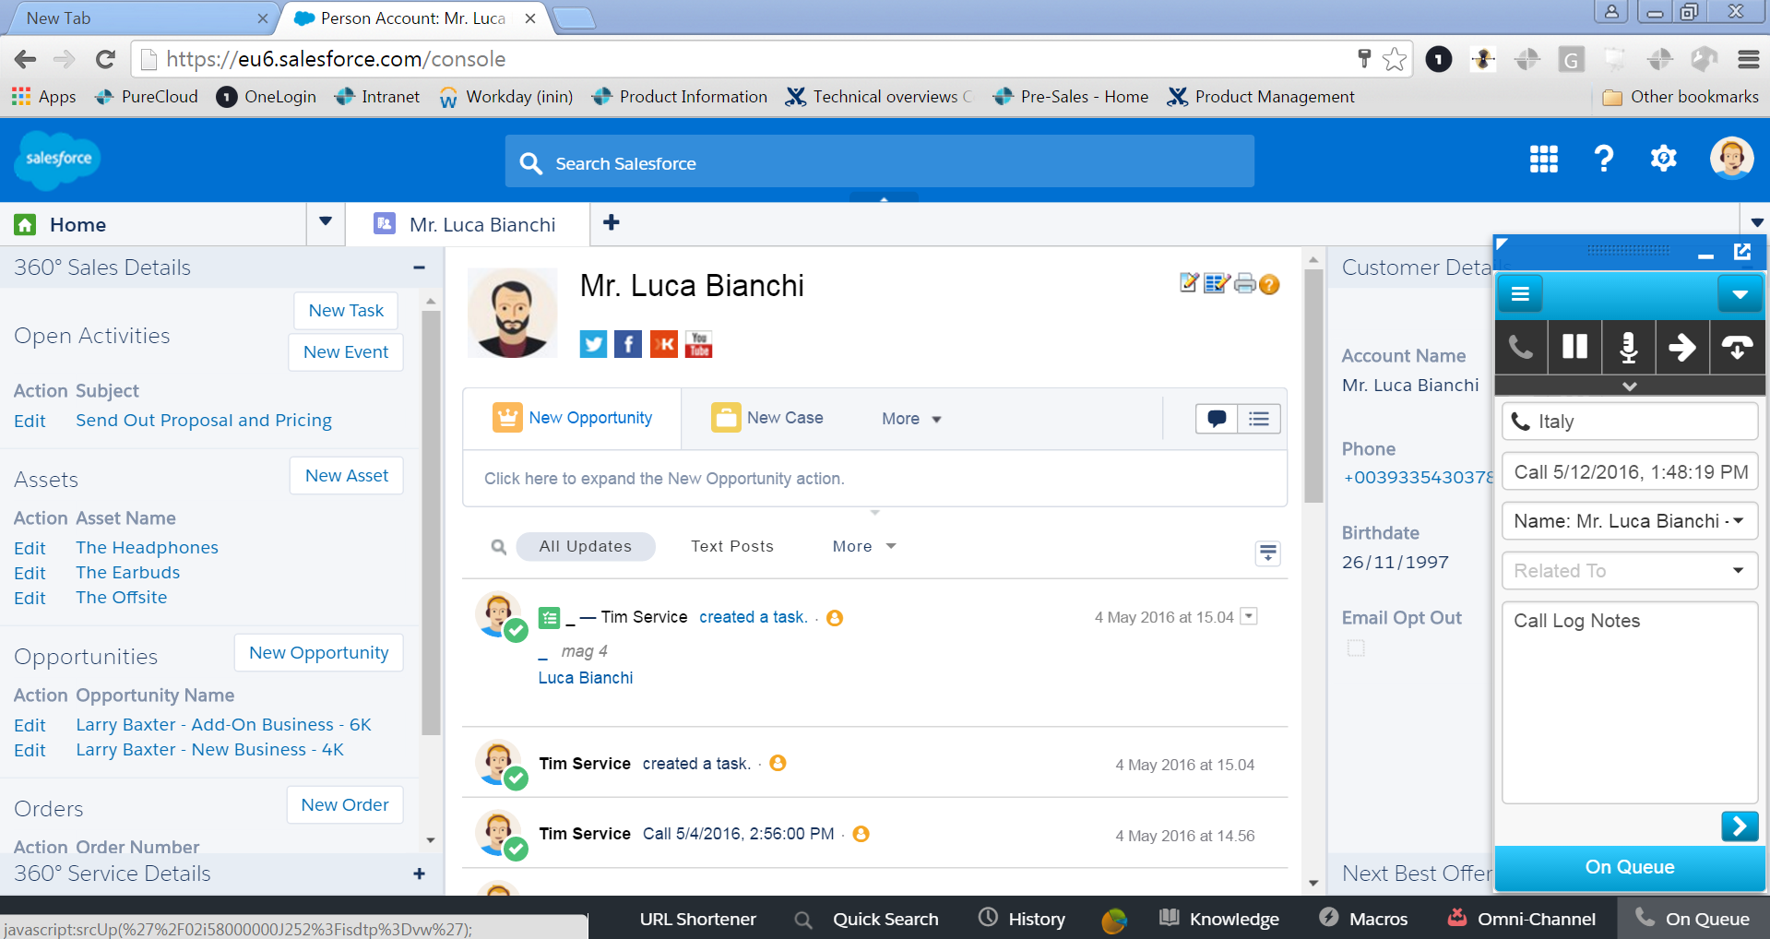Click the printable view printer icon
The width and height of the screenshot is (1770, 939).
coord(1245,284)
